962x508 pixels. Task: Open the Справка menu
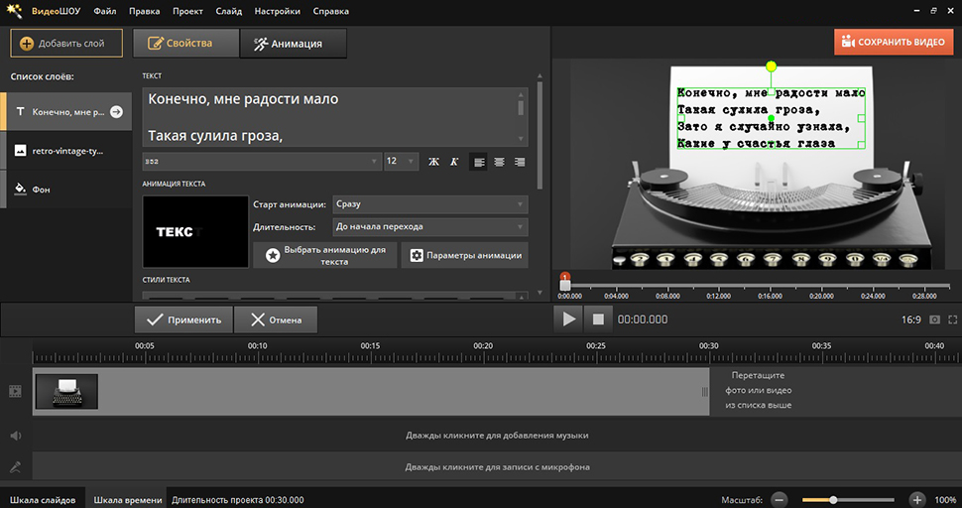point(330,11)
